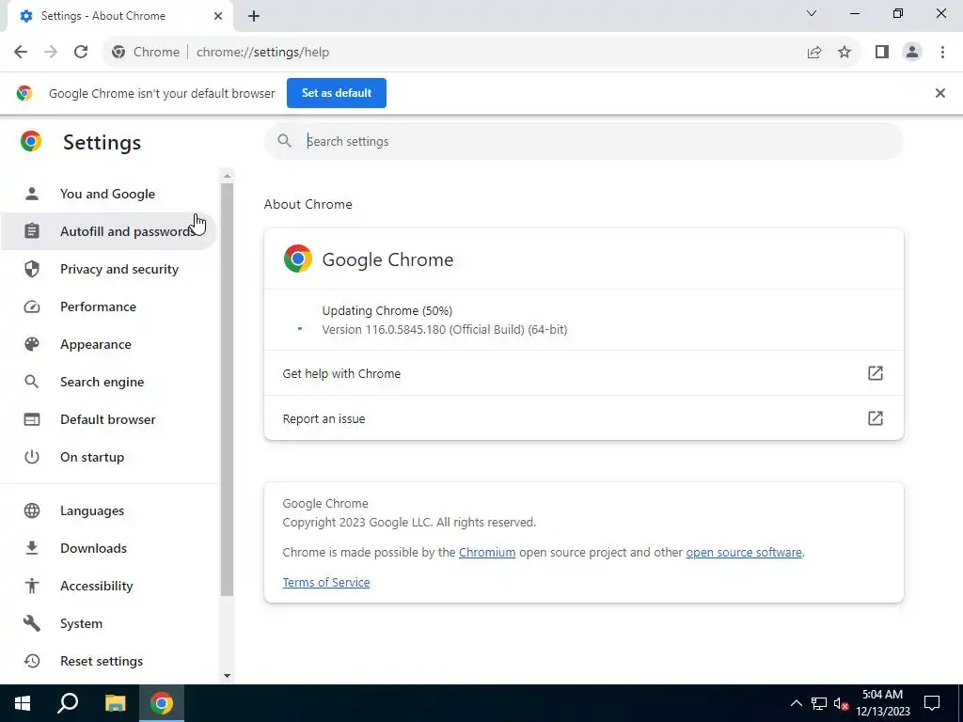The width and height of the screenshot is (963, 722).
Task: Open the open source software link
Action: (744, 553)
